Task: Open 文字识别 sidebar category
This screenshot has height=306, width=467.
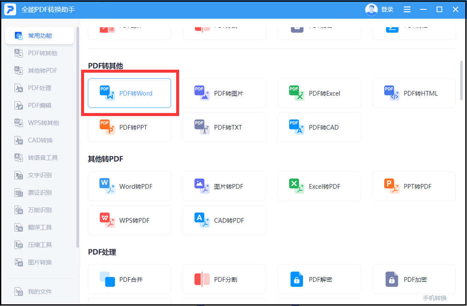Action: point(39,175)
